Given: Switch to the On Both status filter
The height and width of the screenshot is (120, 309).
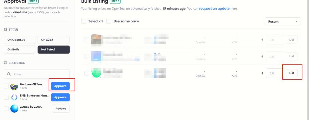Looking at the screenshot, I should 20,49.
